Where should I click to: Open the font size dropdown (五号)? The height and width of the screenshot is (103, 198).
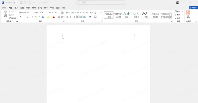(40, 13)
